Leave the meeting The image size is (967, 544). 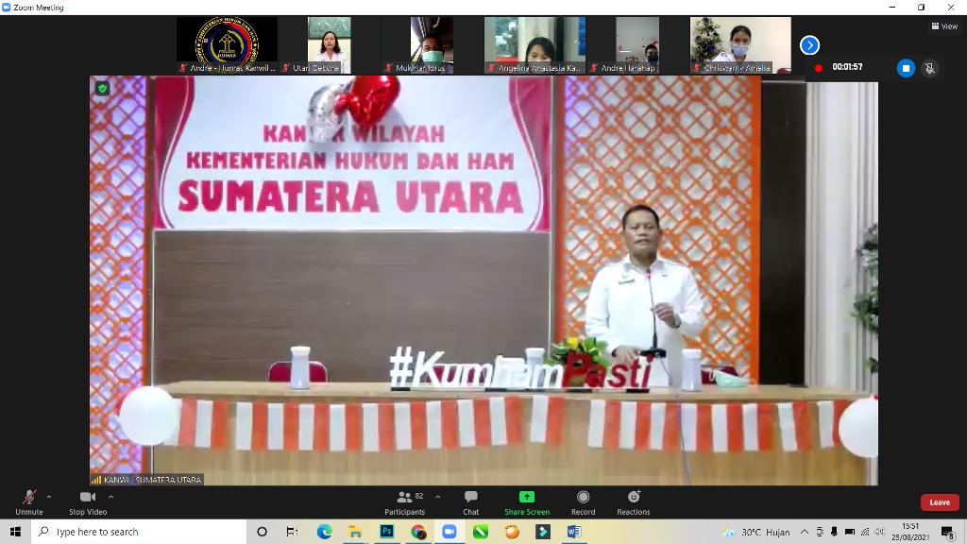pos(939,502)
